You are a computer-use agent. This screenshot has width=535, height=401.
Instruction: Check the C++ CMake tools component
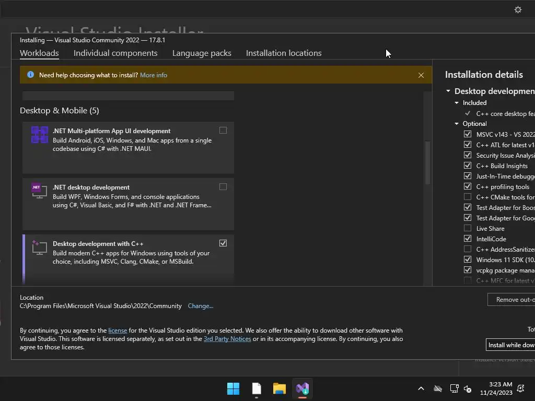coord(468,197)
